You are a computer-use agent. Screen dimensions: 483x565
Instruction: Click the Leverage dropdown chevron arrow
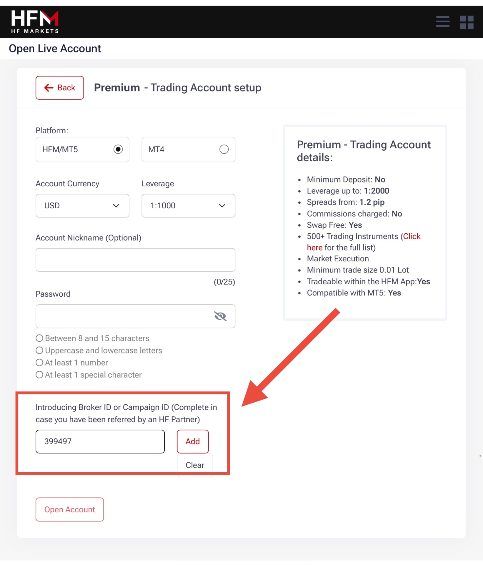222,206
